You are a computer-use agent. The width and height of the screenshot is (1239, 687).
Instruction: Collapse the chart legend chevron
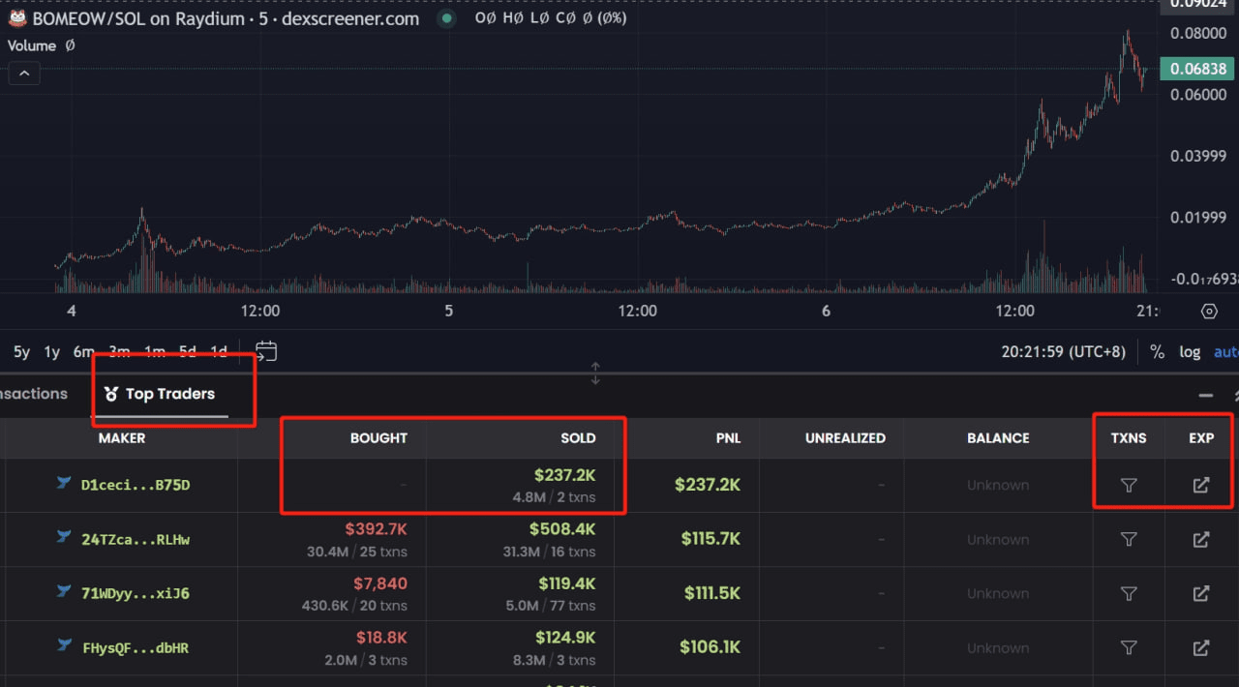[x=24, y=74]
